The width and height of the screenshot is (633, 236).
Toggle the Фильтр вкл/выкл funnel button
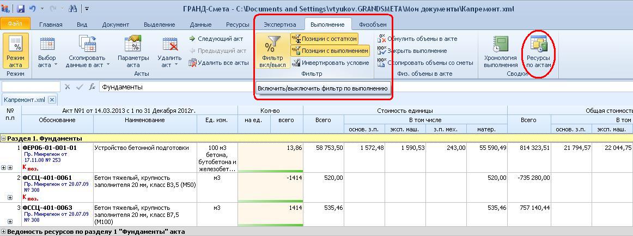pyautogui.click(x=272, y=51)
